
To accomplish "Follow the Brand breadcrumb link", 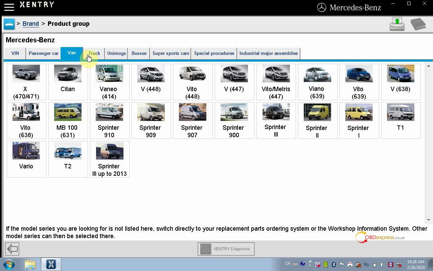I will coord(31,24).
